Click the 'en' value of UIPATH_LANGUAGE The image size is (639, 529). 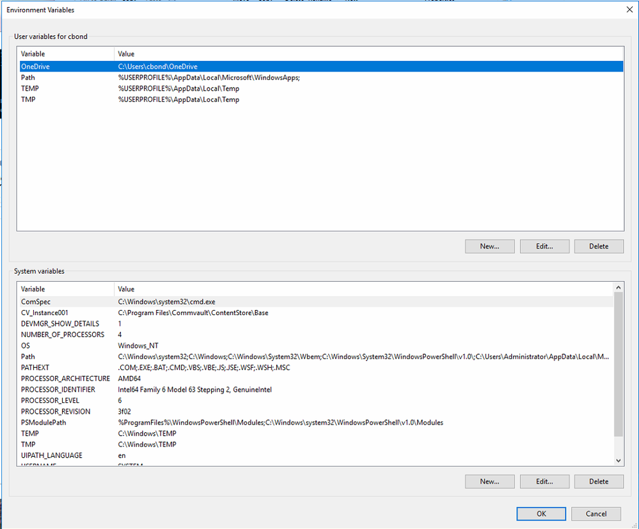point(122,455)
